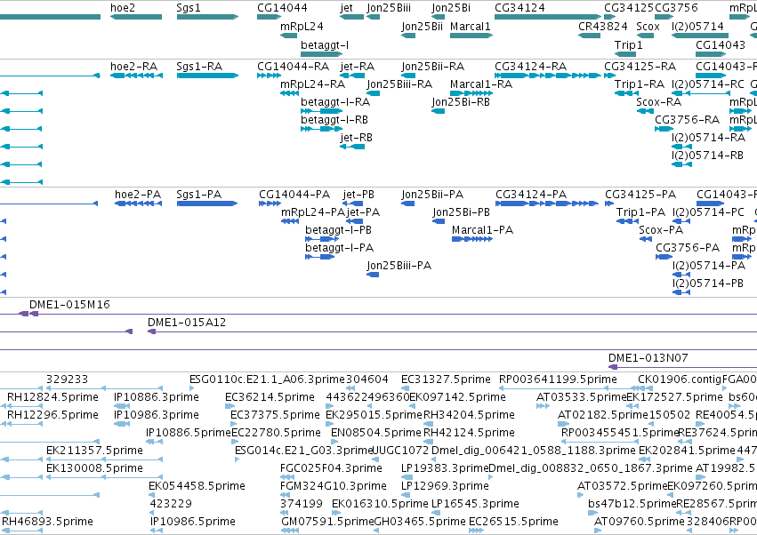
Task: Select transcript label Marcal1-RA
Action: point(481,84)
